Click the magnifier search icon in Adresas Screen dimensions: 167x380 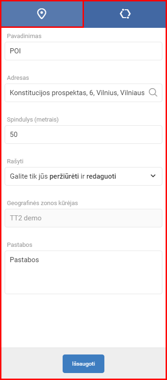(153, 93)
